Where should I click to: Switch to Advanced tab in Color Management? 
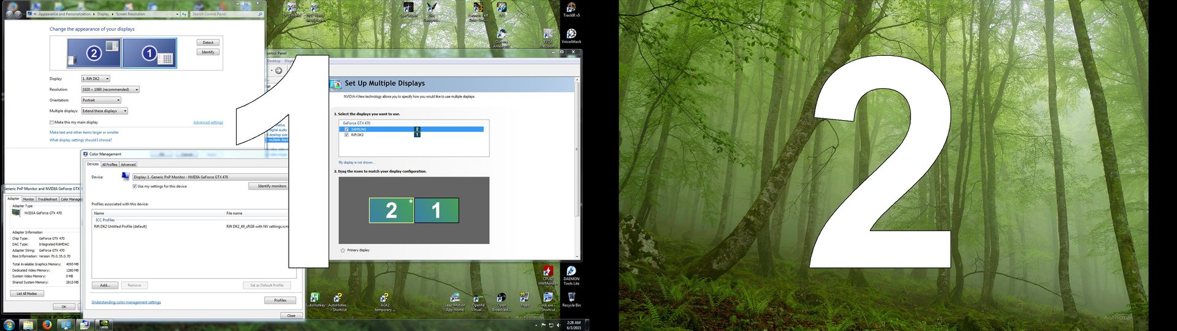point(128,164)
